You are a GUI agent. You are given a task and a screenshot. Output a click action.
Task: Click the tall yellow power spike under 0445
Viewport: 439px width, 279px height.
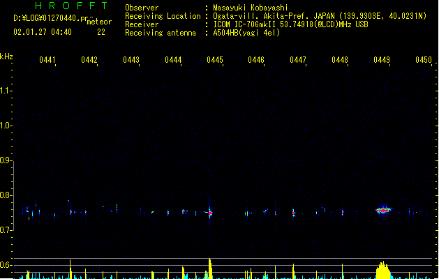pos(210,269)
